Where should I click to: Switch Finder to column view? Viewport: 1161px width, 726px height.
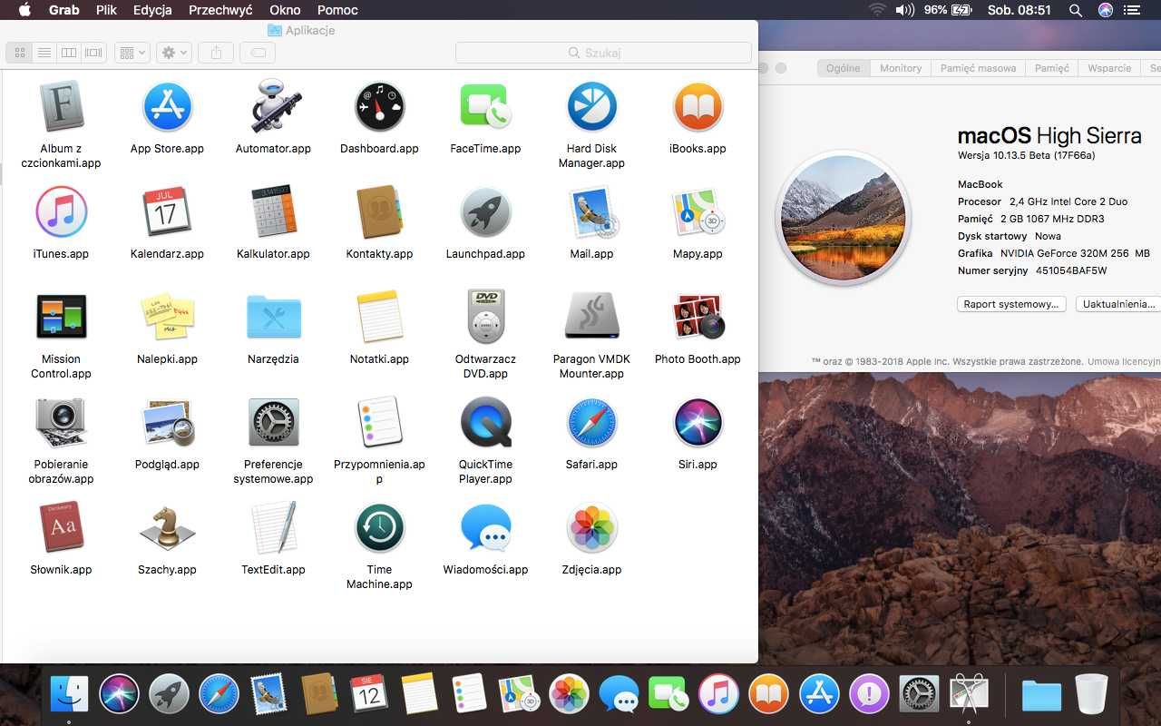69,53
